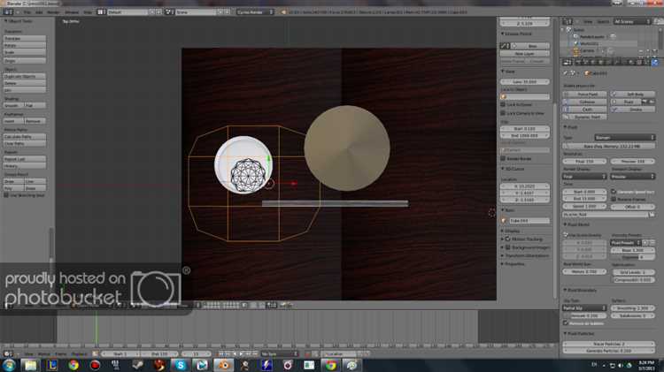Click the scene browse icon beside Scene field

169,12
